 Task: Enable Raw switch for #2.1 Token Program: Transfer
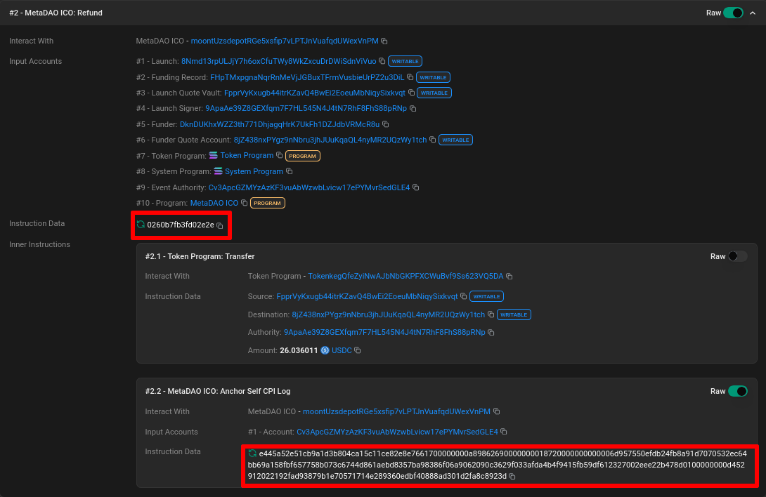[738, 256]
